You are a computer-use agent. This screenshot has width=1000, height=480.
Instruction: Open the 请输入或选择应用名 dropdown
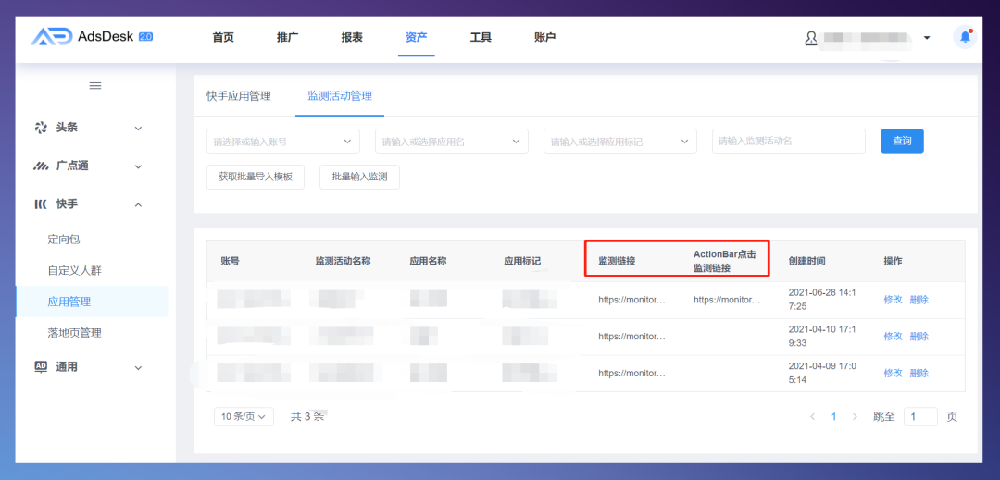click(452, 142)
